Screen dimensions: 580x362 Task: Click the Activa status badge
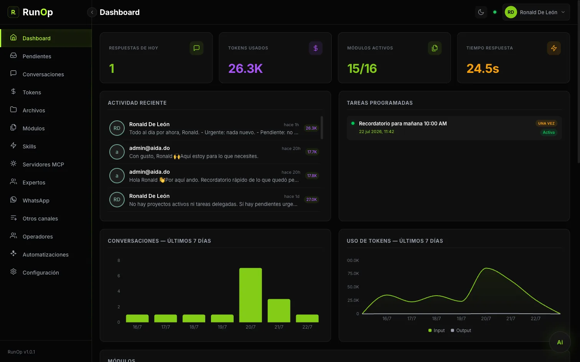point(549,132)
